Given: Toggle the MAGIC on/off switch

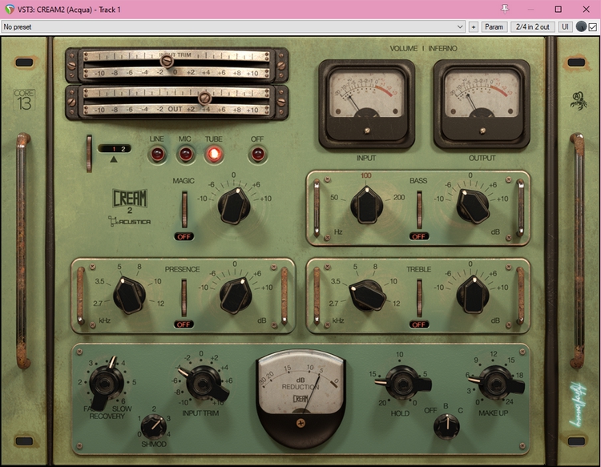Looking at the screenshot, I should (x=184, y=210).
